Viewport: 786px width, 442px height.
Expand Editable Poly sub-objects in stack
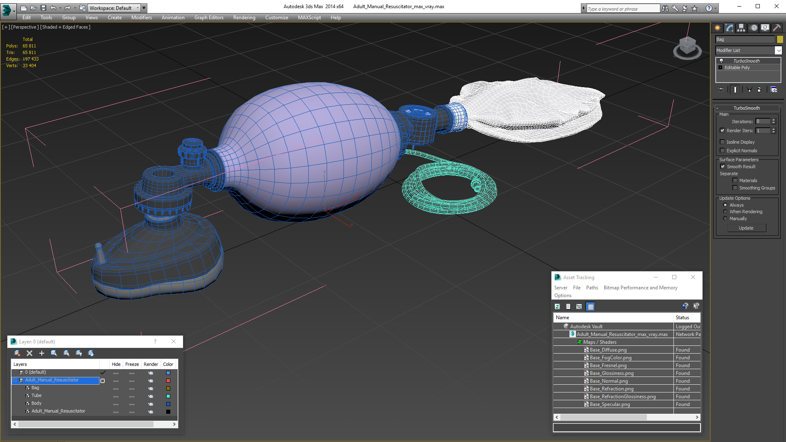click(720, 68)
